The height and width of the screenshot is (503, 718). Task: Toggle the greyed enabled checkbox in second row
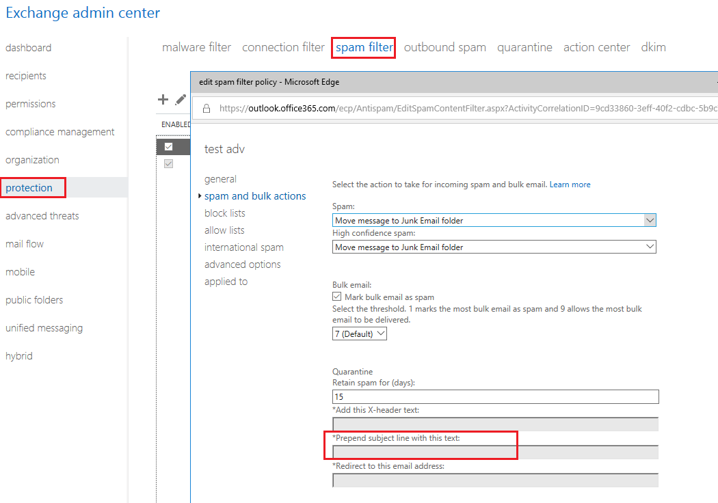(168, 163)
